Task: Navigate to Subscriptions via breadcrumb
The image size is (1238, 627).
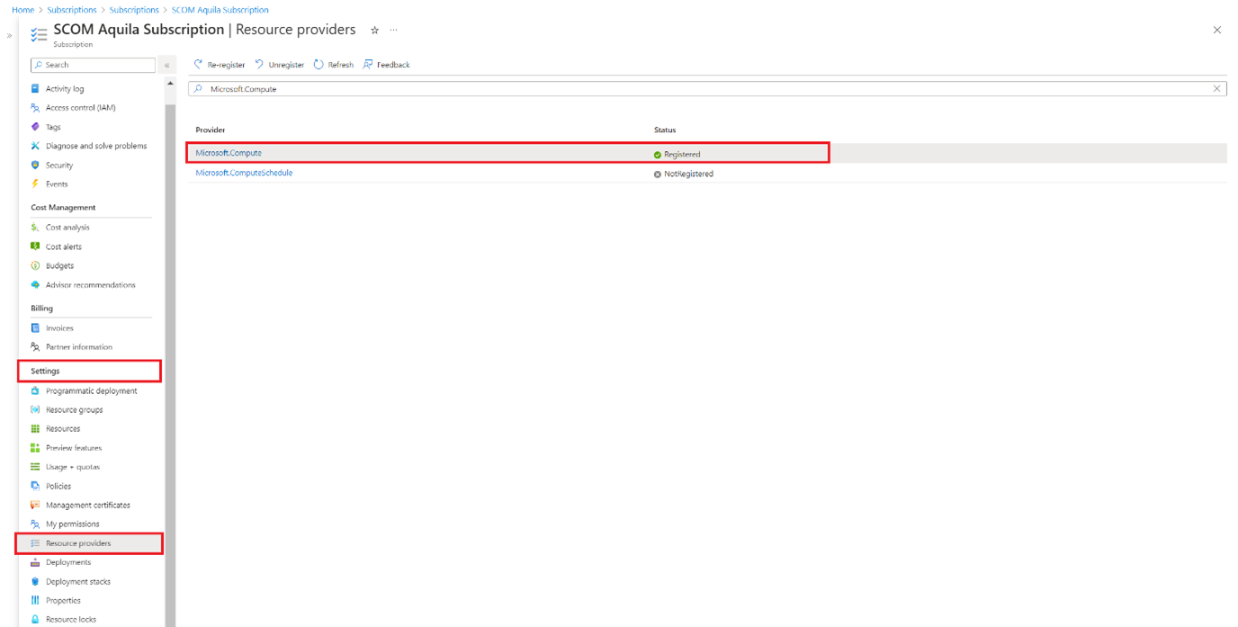Action: point(71,9)
